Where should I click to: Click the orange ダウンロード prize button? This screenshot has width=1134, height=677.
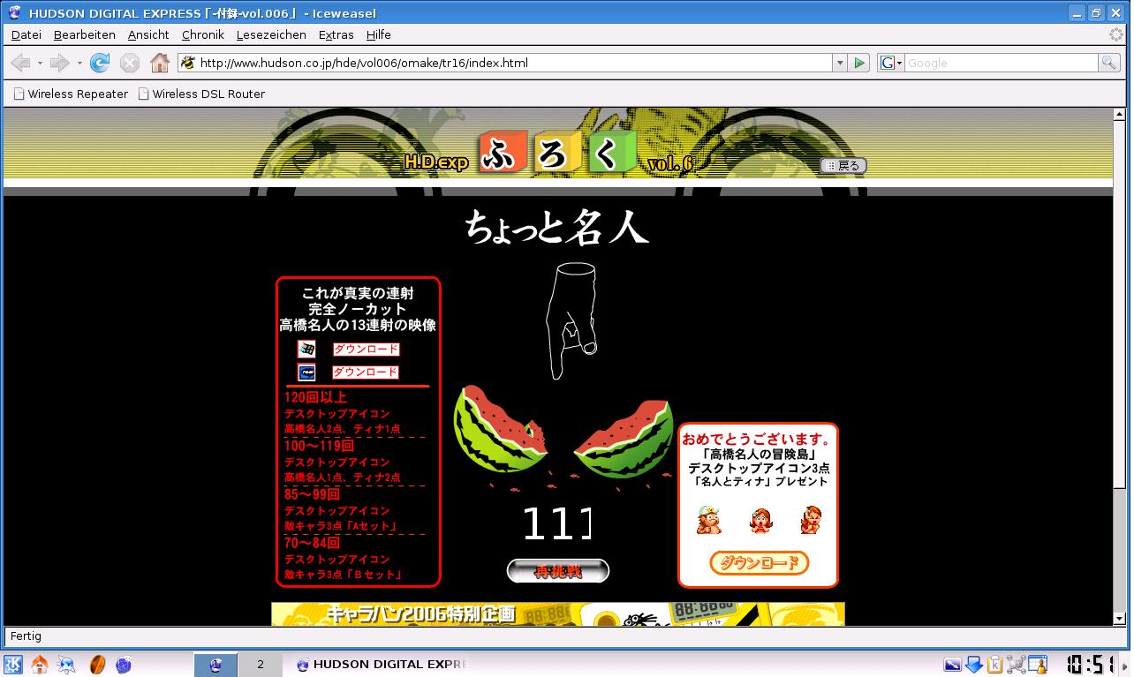pos(760,562)
